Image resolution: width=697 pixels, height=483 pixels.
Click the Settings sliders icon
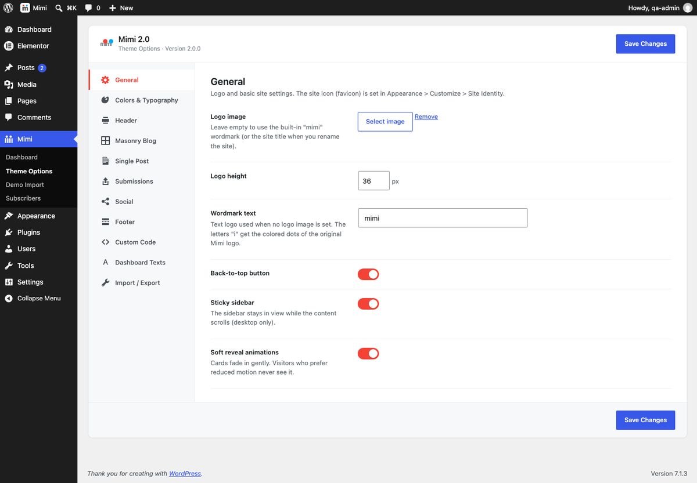tap(9, 282)
